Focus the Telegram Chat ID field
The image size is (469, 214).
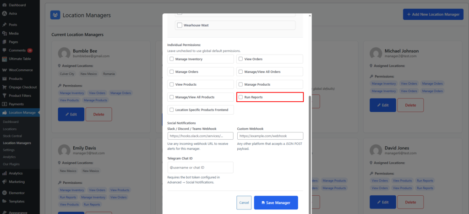point(200,167)
